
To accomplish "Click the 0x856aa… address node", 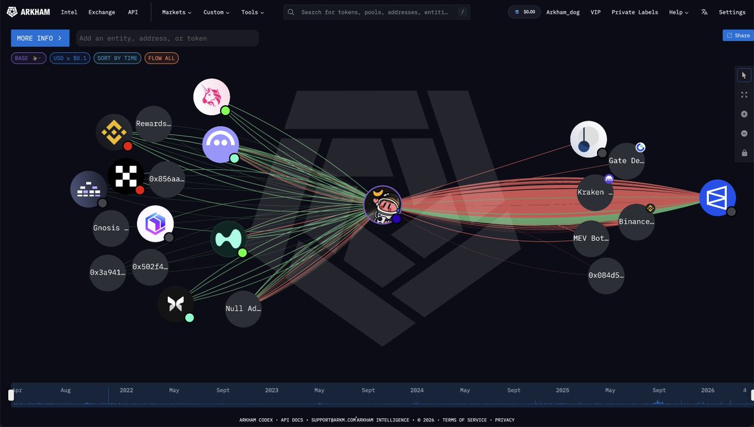I will (167, 179).
